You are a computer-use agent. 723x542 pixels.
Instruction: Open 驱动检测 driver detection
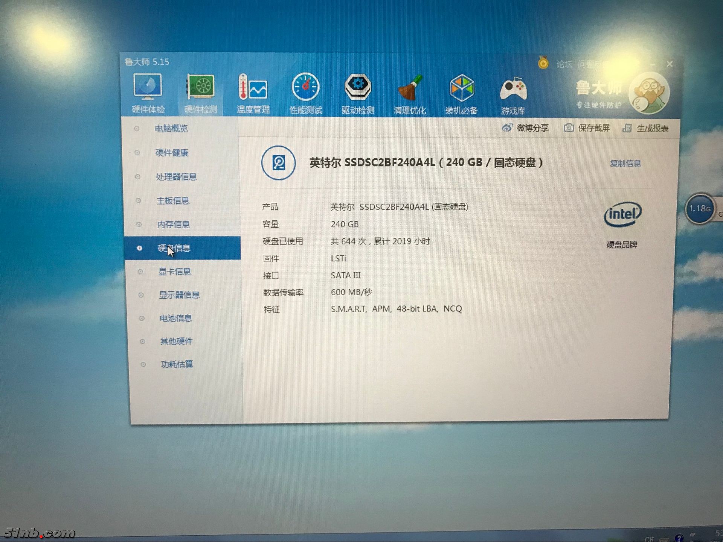[358, 88]
